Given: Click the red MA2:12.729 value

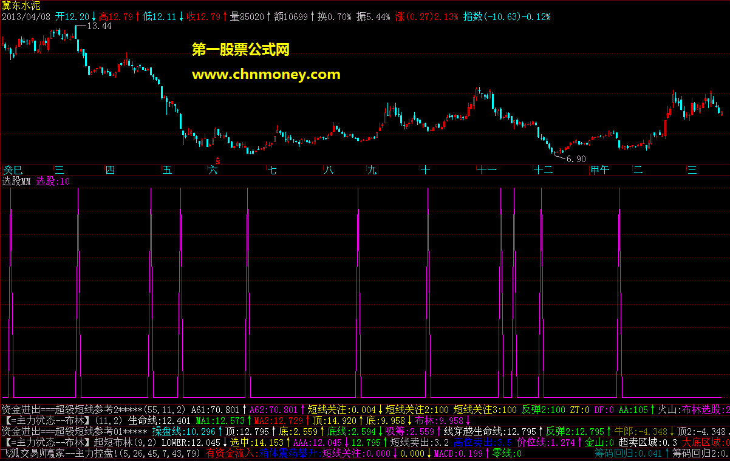Looking at the screenshot, I should [x=278, y=420].
